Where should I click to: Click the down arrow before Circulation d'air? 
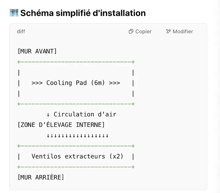pyautogui.click(x=48, y=115)
